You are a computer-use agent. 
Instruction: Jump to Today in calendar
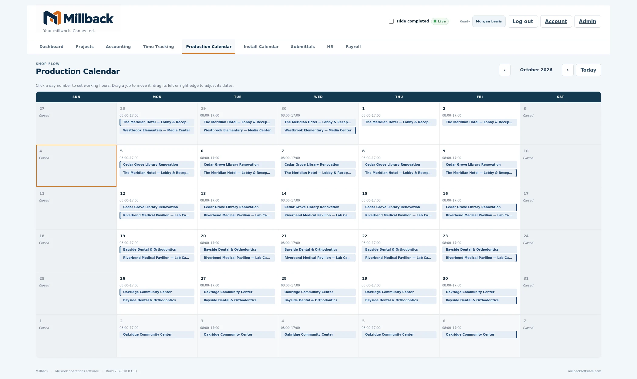click(x=588, y=70)
